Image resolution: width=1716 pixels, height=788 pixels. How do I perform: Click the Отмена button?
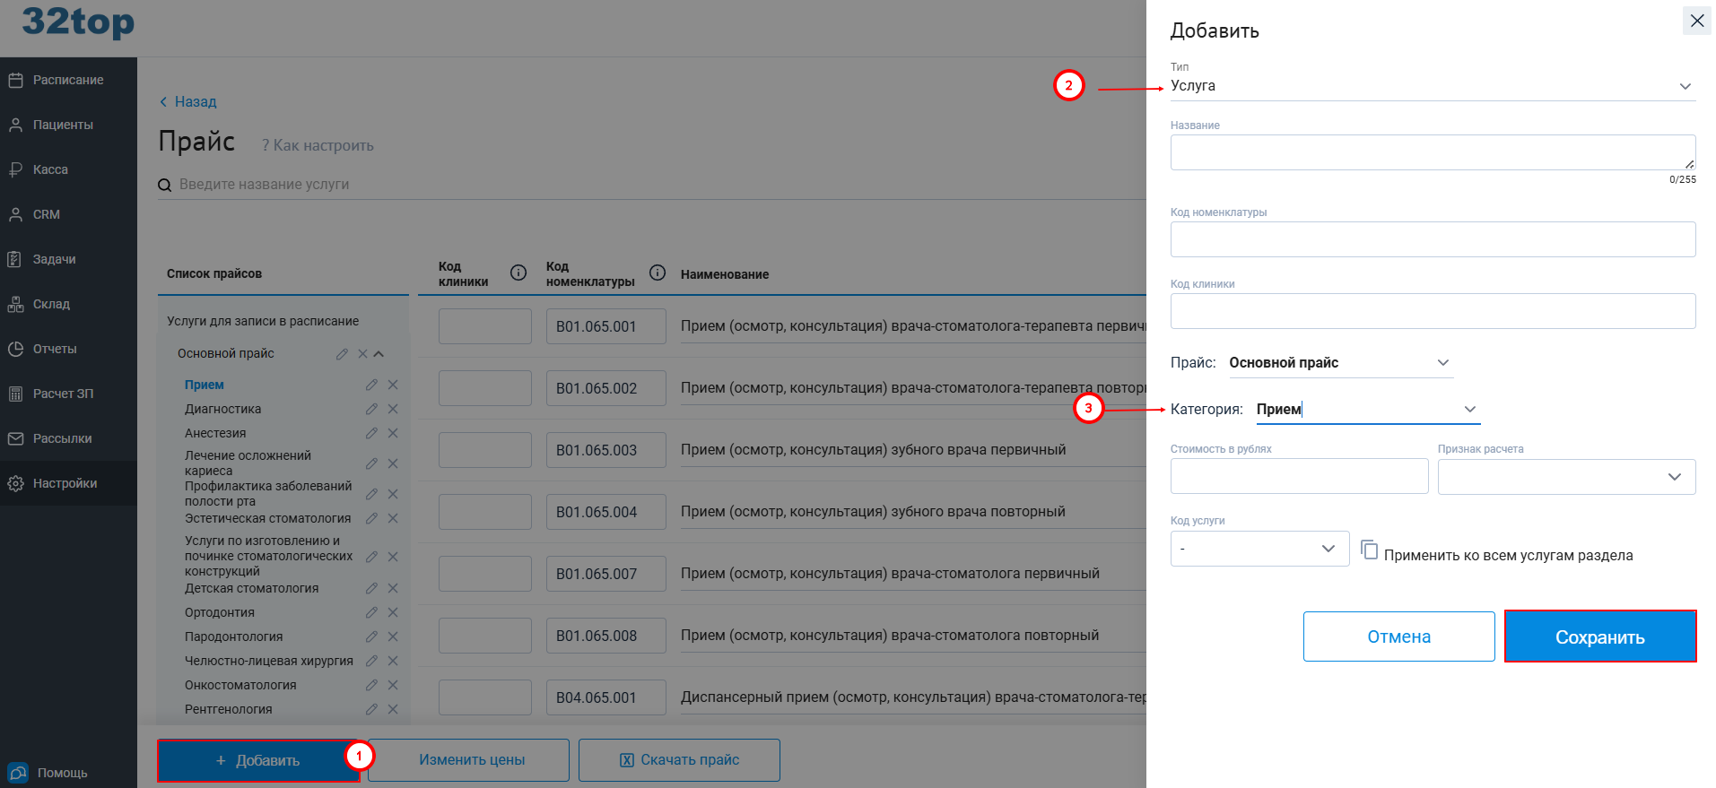1398,636
